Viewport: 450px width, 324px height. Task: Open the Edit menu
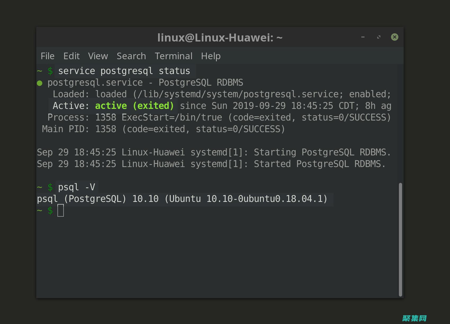click(71, 56)
